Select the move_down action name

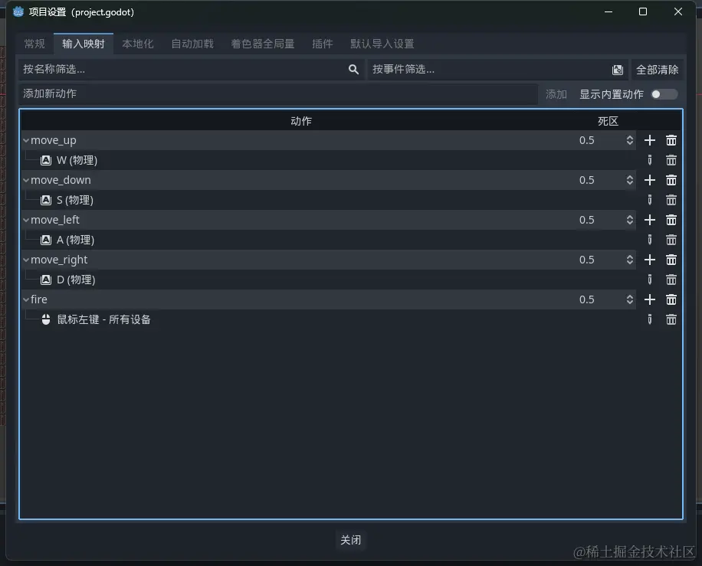pyautogui.click(x=61, y=180)
